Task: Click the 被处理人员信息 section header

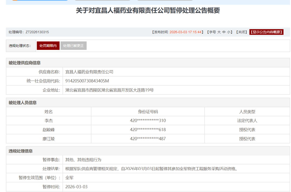Action: pos(22,103)
